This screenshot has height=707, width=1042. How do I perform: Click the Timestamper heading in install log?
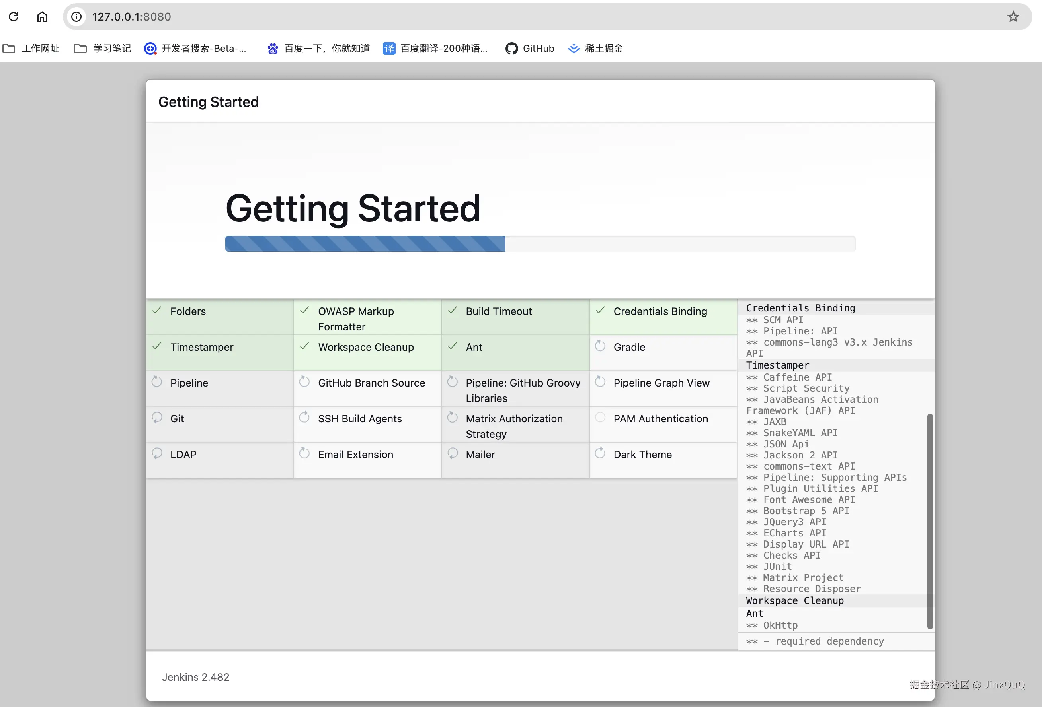click(x=777, y=365)
